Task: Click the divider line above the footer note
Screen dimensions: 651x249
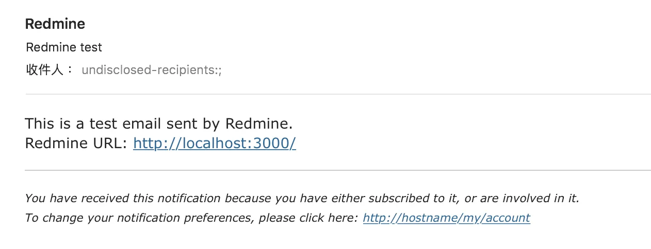Action: 338,170
